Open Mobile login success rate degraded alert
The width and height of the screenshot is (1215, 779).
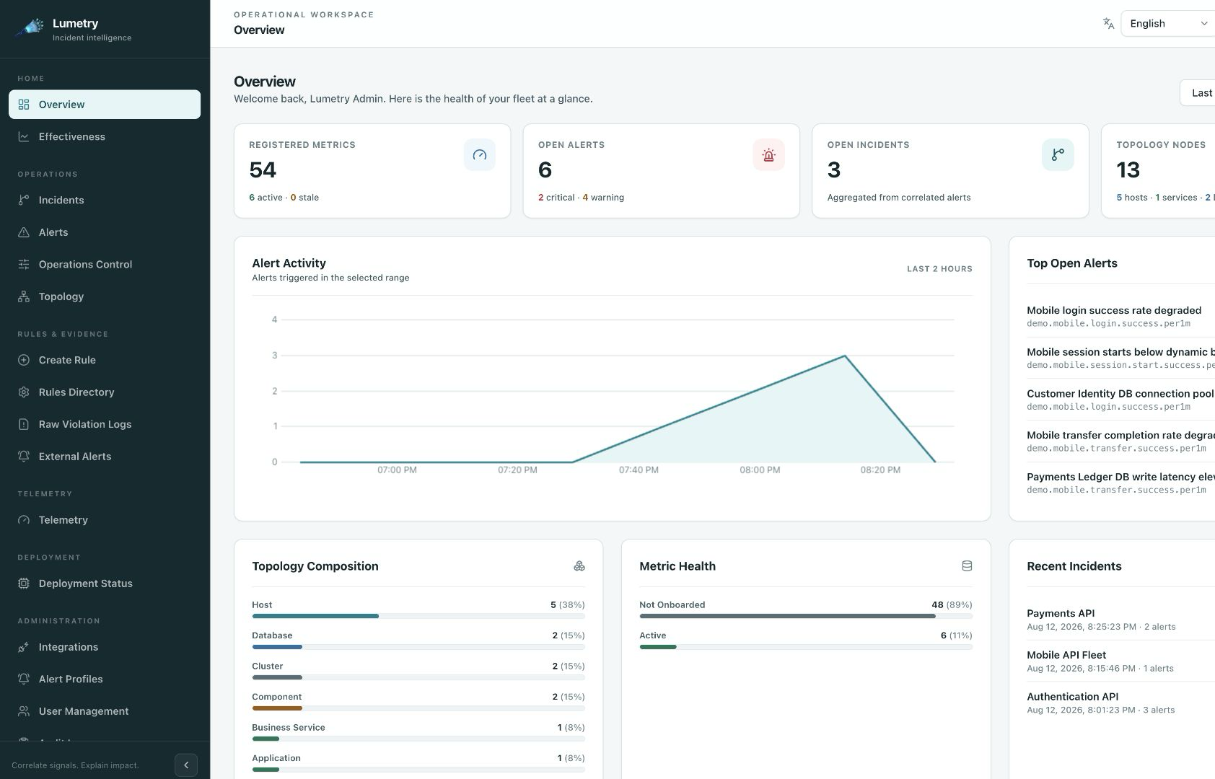1120,316
